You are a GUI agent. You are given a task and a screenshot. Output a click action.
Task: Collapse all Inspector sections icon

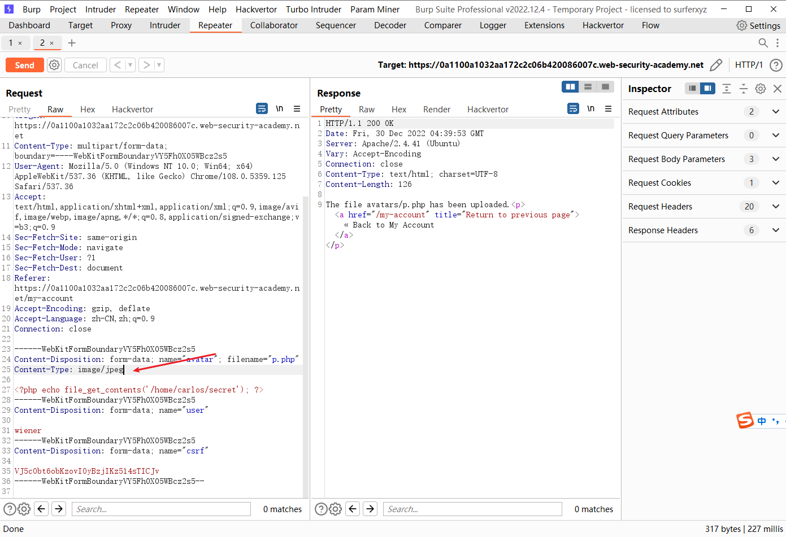(x=744, y=88)
